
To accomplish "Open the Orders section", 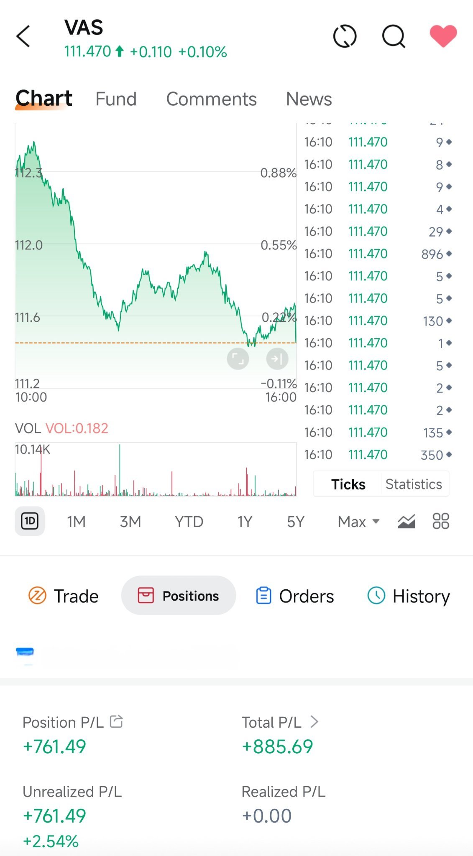I will tap(295, 596).
